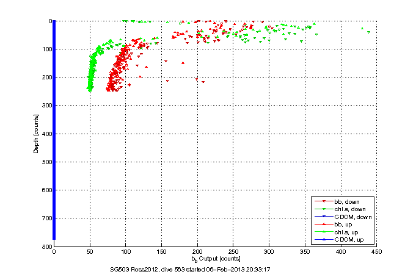Click y-axis tick label 500
Screen dimensions: 416x277
tap(47, 162)
